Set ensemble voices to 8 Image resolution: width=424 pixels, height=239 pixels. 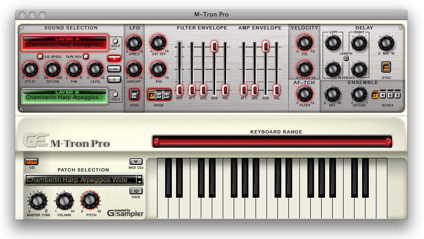click(x=397, y=95)
